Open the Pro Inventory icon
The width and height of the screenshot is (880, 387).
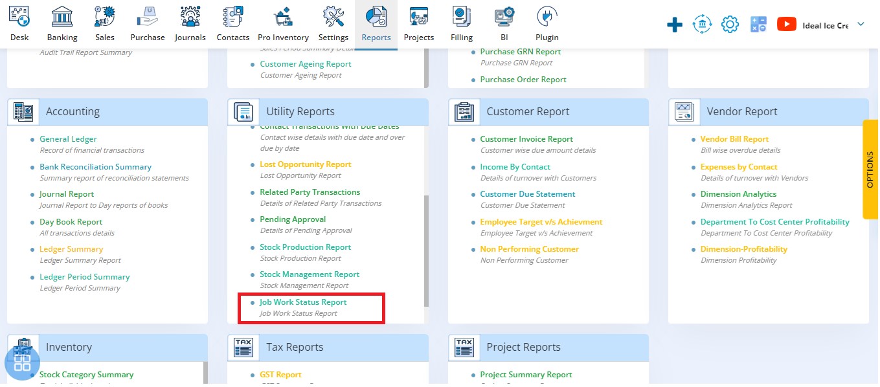(283, 16)
